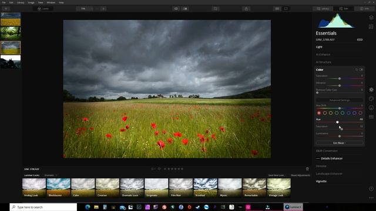Expand the B&W Conversion tool
Viewport: 376px width, 211px height.
[x=327, y=151]
